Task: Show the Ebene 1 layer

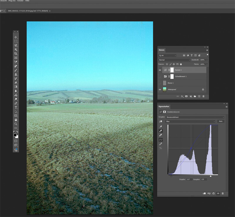Action: (160, 83)
